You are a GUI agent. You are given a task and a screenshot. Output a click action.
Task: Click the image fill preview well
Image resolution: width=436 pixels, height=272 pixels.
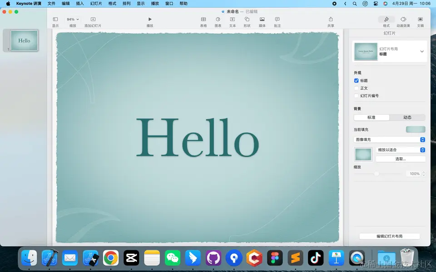363,154
